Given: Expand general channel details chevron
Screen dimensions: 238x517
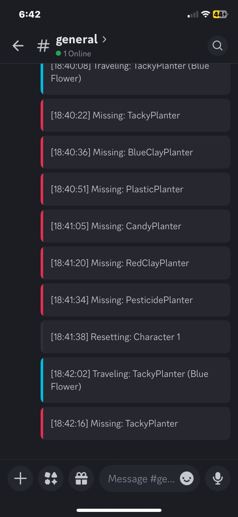Looking at the screenshot, I should (104, 39).
